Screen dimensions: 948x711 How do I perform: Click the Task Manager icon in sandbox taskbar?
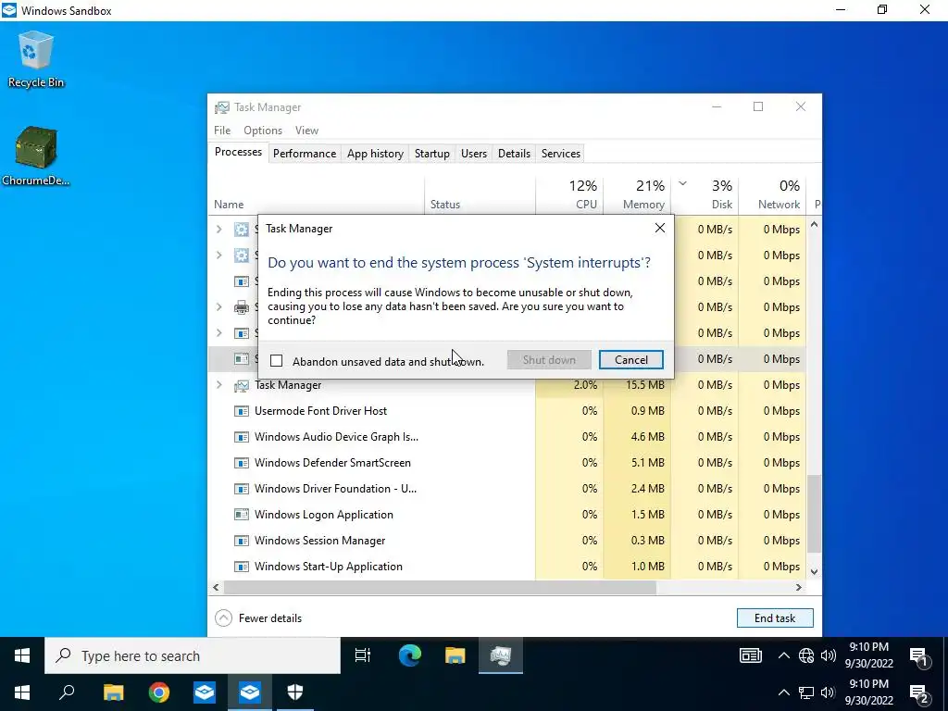pos(501,656)
